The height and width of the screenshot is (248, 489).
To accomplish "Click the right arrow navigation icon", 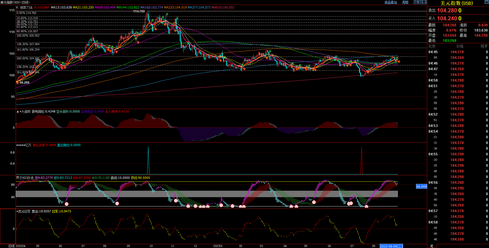I will [420, 2].
